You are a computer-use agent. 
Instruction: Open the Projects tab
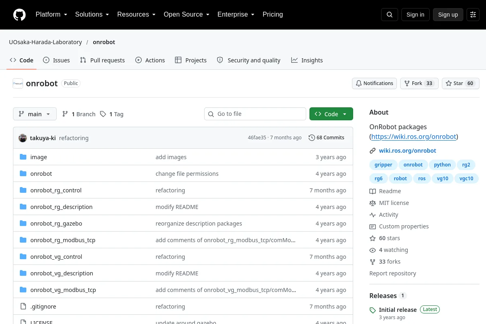point(191,60)
